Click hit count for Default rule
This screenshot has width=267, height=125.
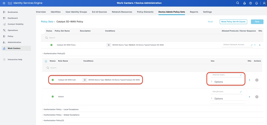[x=249, y=97]
